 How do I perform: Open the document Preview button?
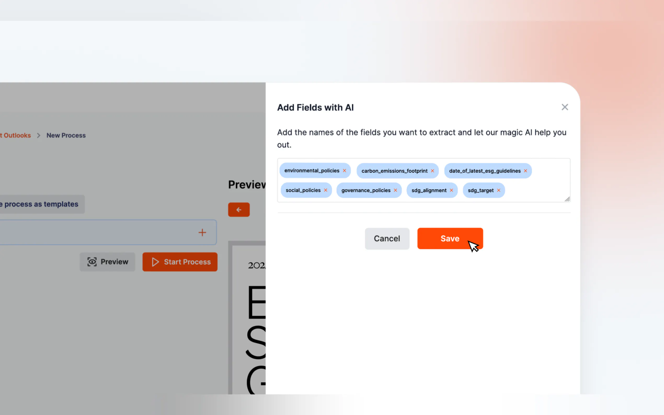coord(108,262)
